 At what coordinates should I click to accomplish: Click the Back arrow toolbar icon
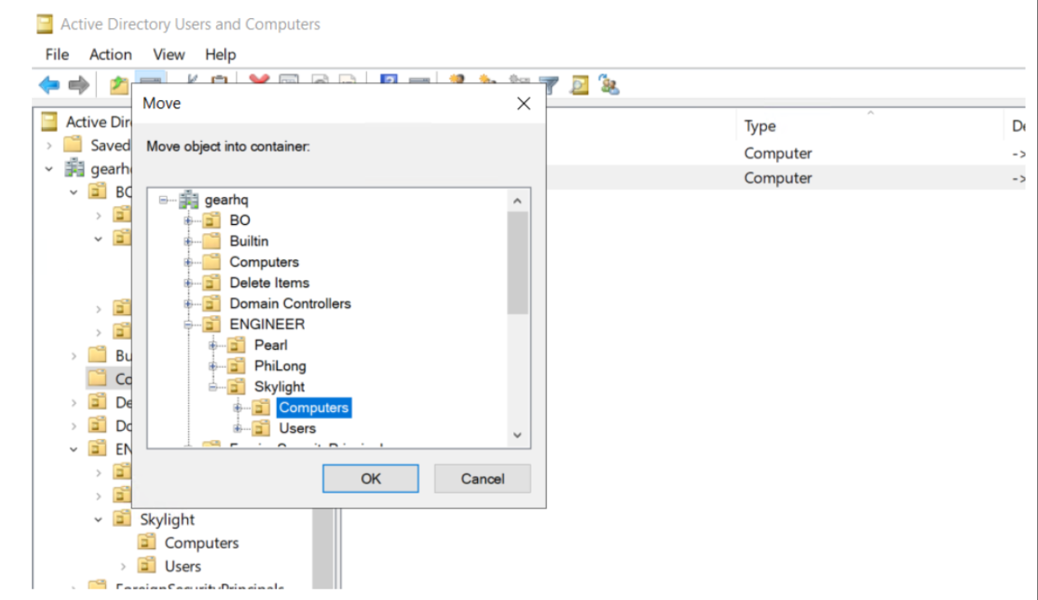(x=49, y=85)
